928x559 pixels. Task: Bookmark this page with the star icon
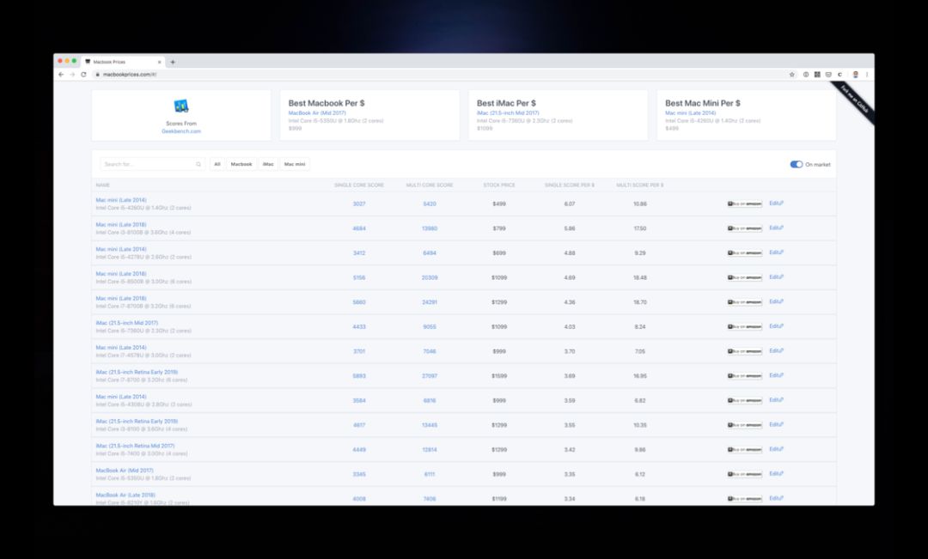792,75
